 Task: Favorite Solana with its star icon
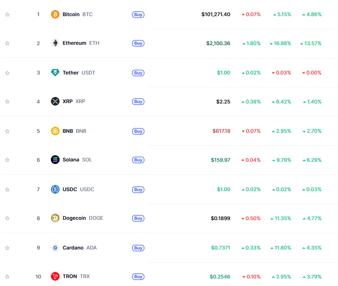coord(7,160)
